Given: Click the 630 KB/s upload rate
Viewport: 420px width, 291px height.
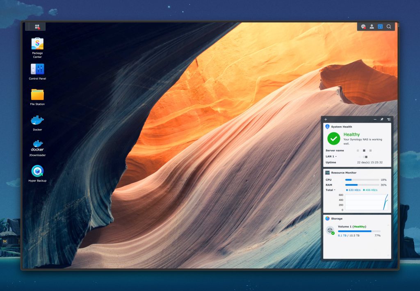Looking at the screenshot, I should 353,190.
